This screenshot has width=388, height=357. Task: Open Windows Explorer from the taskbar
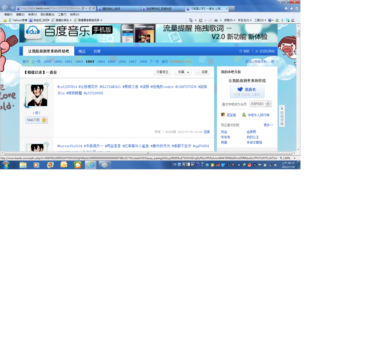tap(23, 165)
